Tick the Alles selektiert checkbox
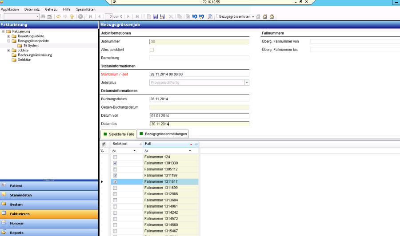This screenshot has height=236, width=400. (152, 50)
